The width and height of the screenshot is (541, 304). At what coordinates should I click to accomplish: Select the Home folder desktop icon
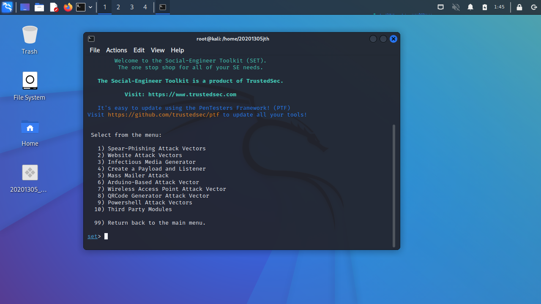click(30, 132)
